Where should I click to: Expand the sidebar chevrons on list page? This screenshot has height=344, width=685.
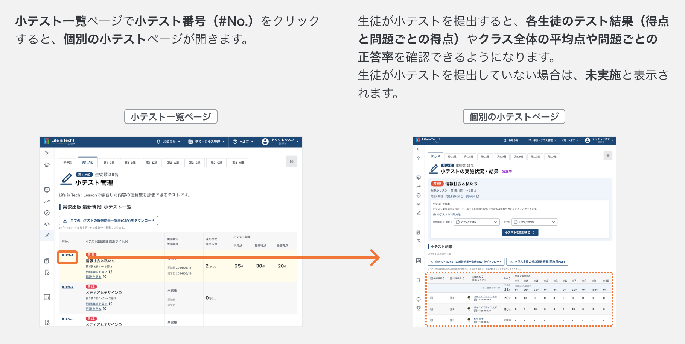pyautogui.click(x=47, y=153)
